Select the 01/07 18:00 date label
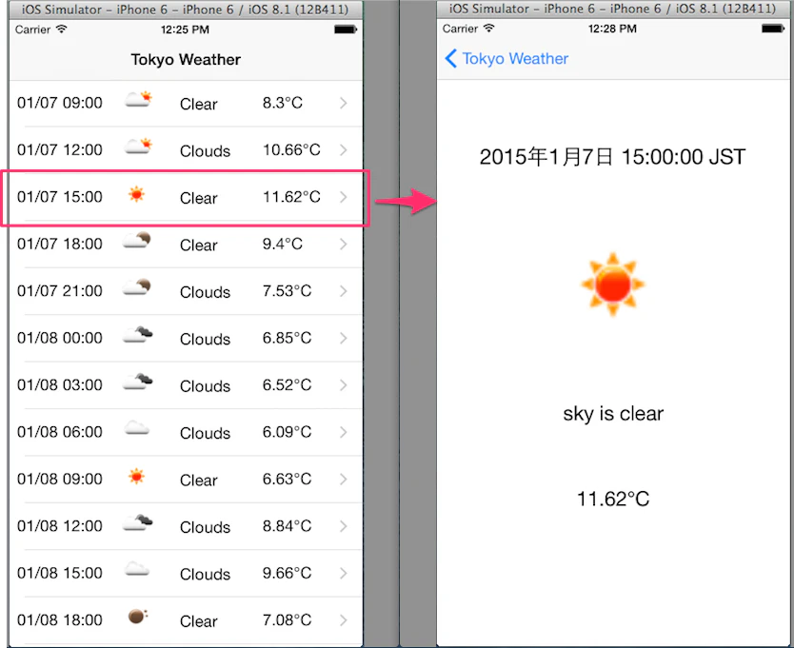Viewport: 794px width, 648px height. (x=60, y=244)
